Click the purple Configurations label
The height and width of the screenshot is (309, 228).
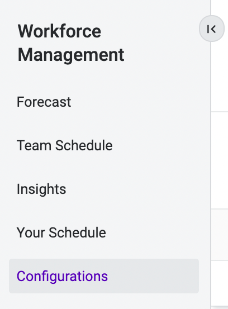tap(62, 276)
